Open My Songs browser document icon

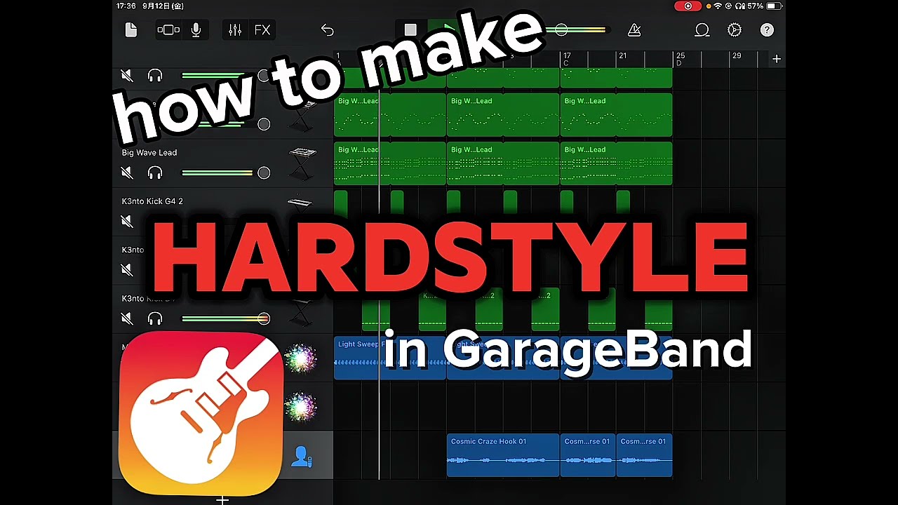click(x=130, y=29)
